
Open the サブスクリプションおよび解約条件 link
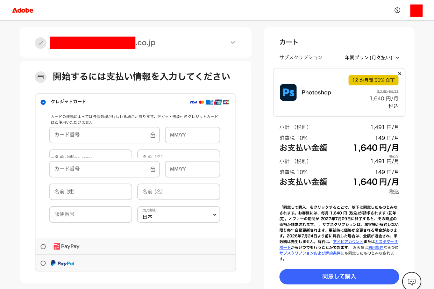click(x=310, y=253)
